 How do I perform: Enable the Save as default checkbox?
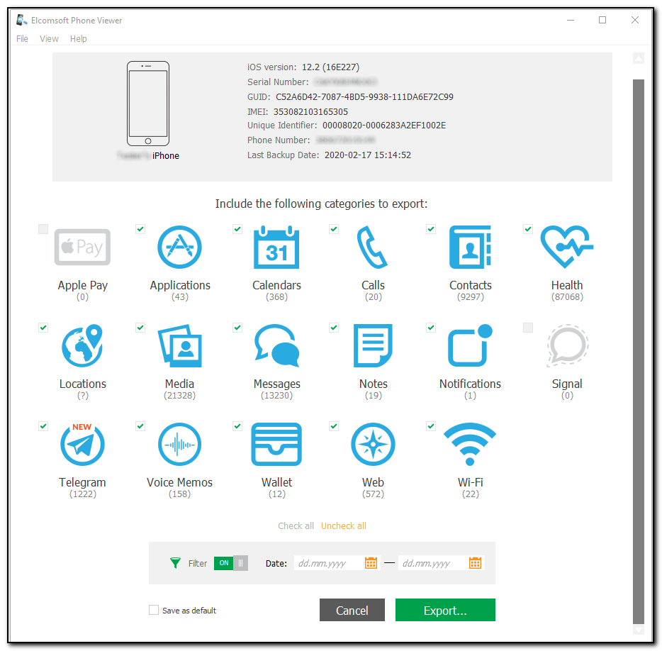tap(153, 609)
